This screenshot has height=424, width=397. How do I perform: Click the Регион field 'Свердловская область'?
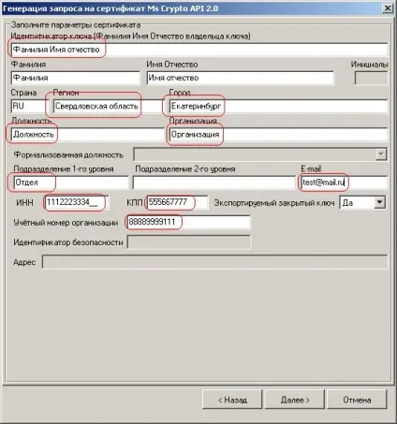(108, 106)
